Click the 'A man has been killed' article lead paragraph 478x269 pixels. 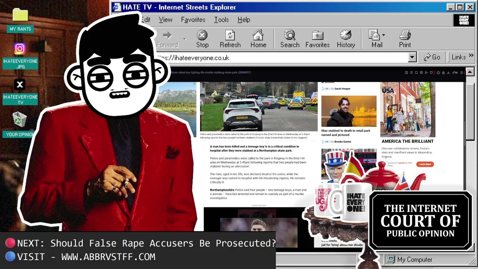click(x=255, y=148)
